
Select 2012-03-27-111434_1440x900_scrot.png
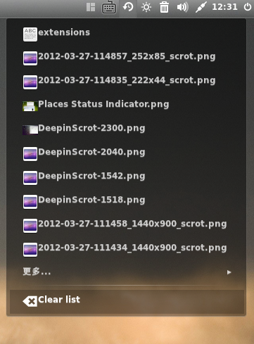coord(127,249)
